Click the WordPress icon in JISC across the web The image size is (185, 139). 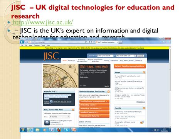point(47,122)
